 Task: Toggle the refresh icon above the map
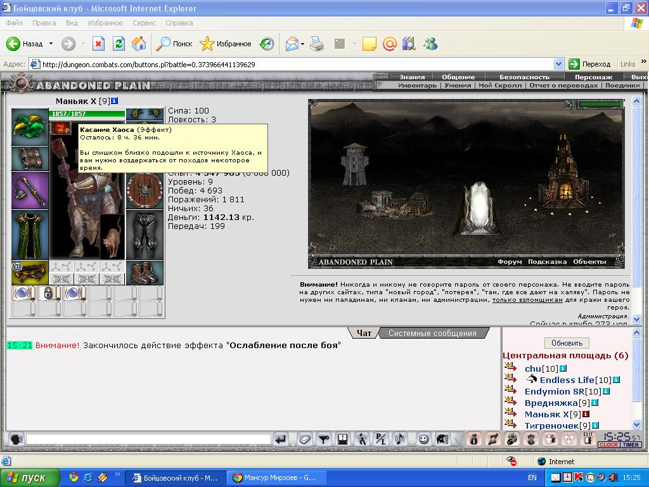[570, 105]
